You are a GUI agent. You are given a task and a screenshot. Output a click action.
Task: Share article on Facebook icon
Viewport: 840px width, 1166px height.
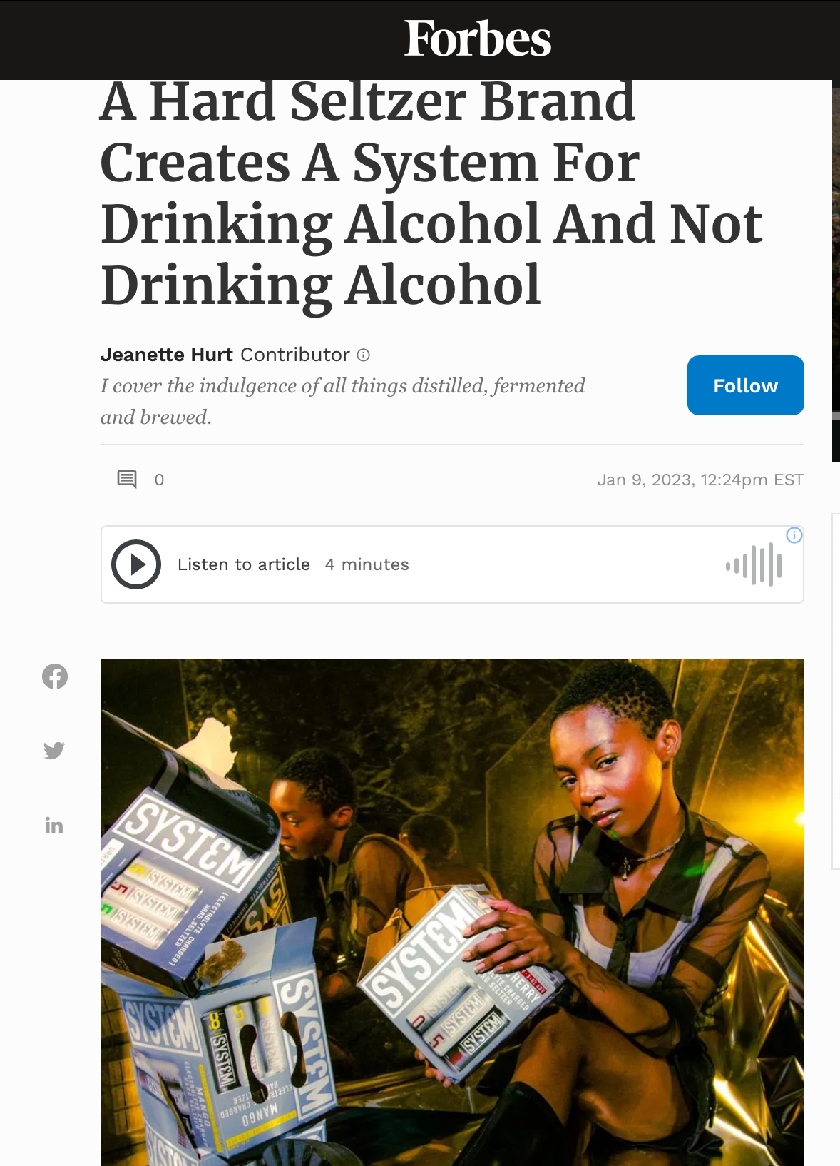(55, 676)
